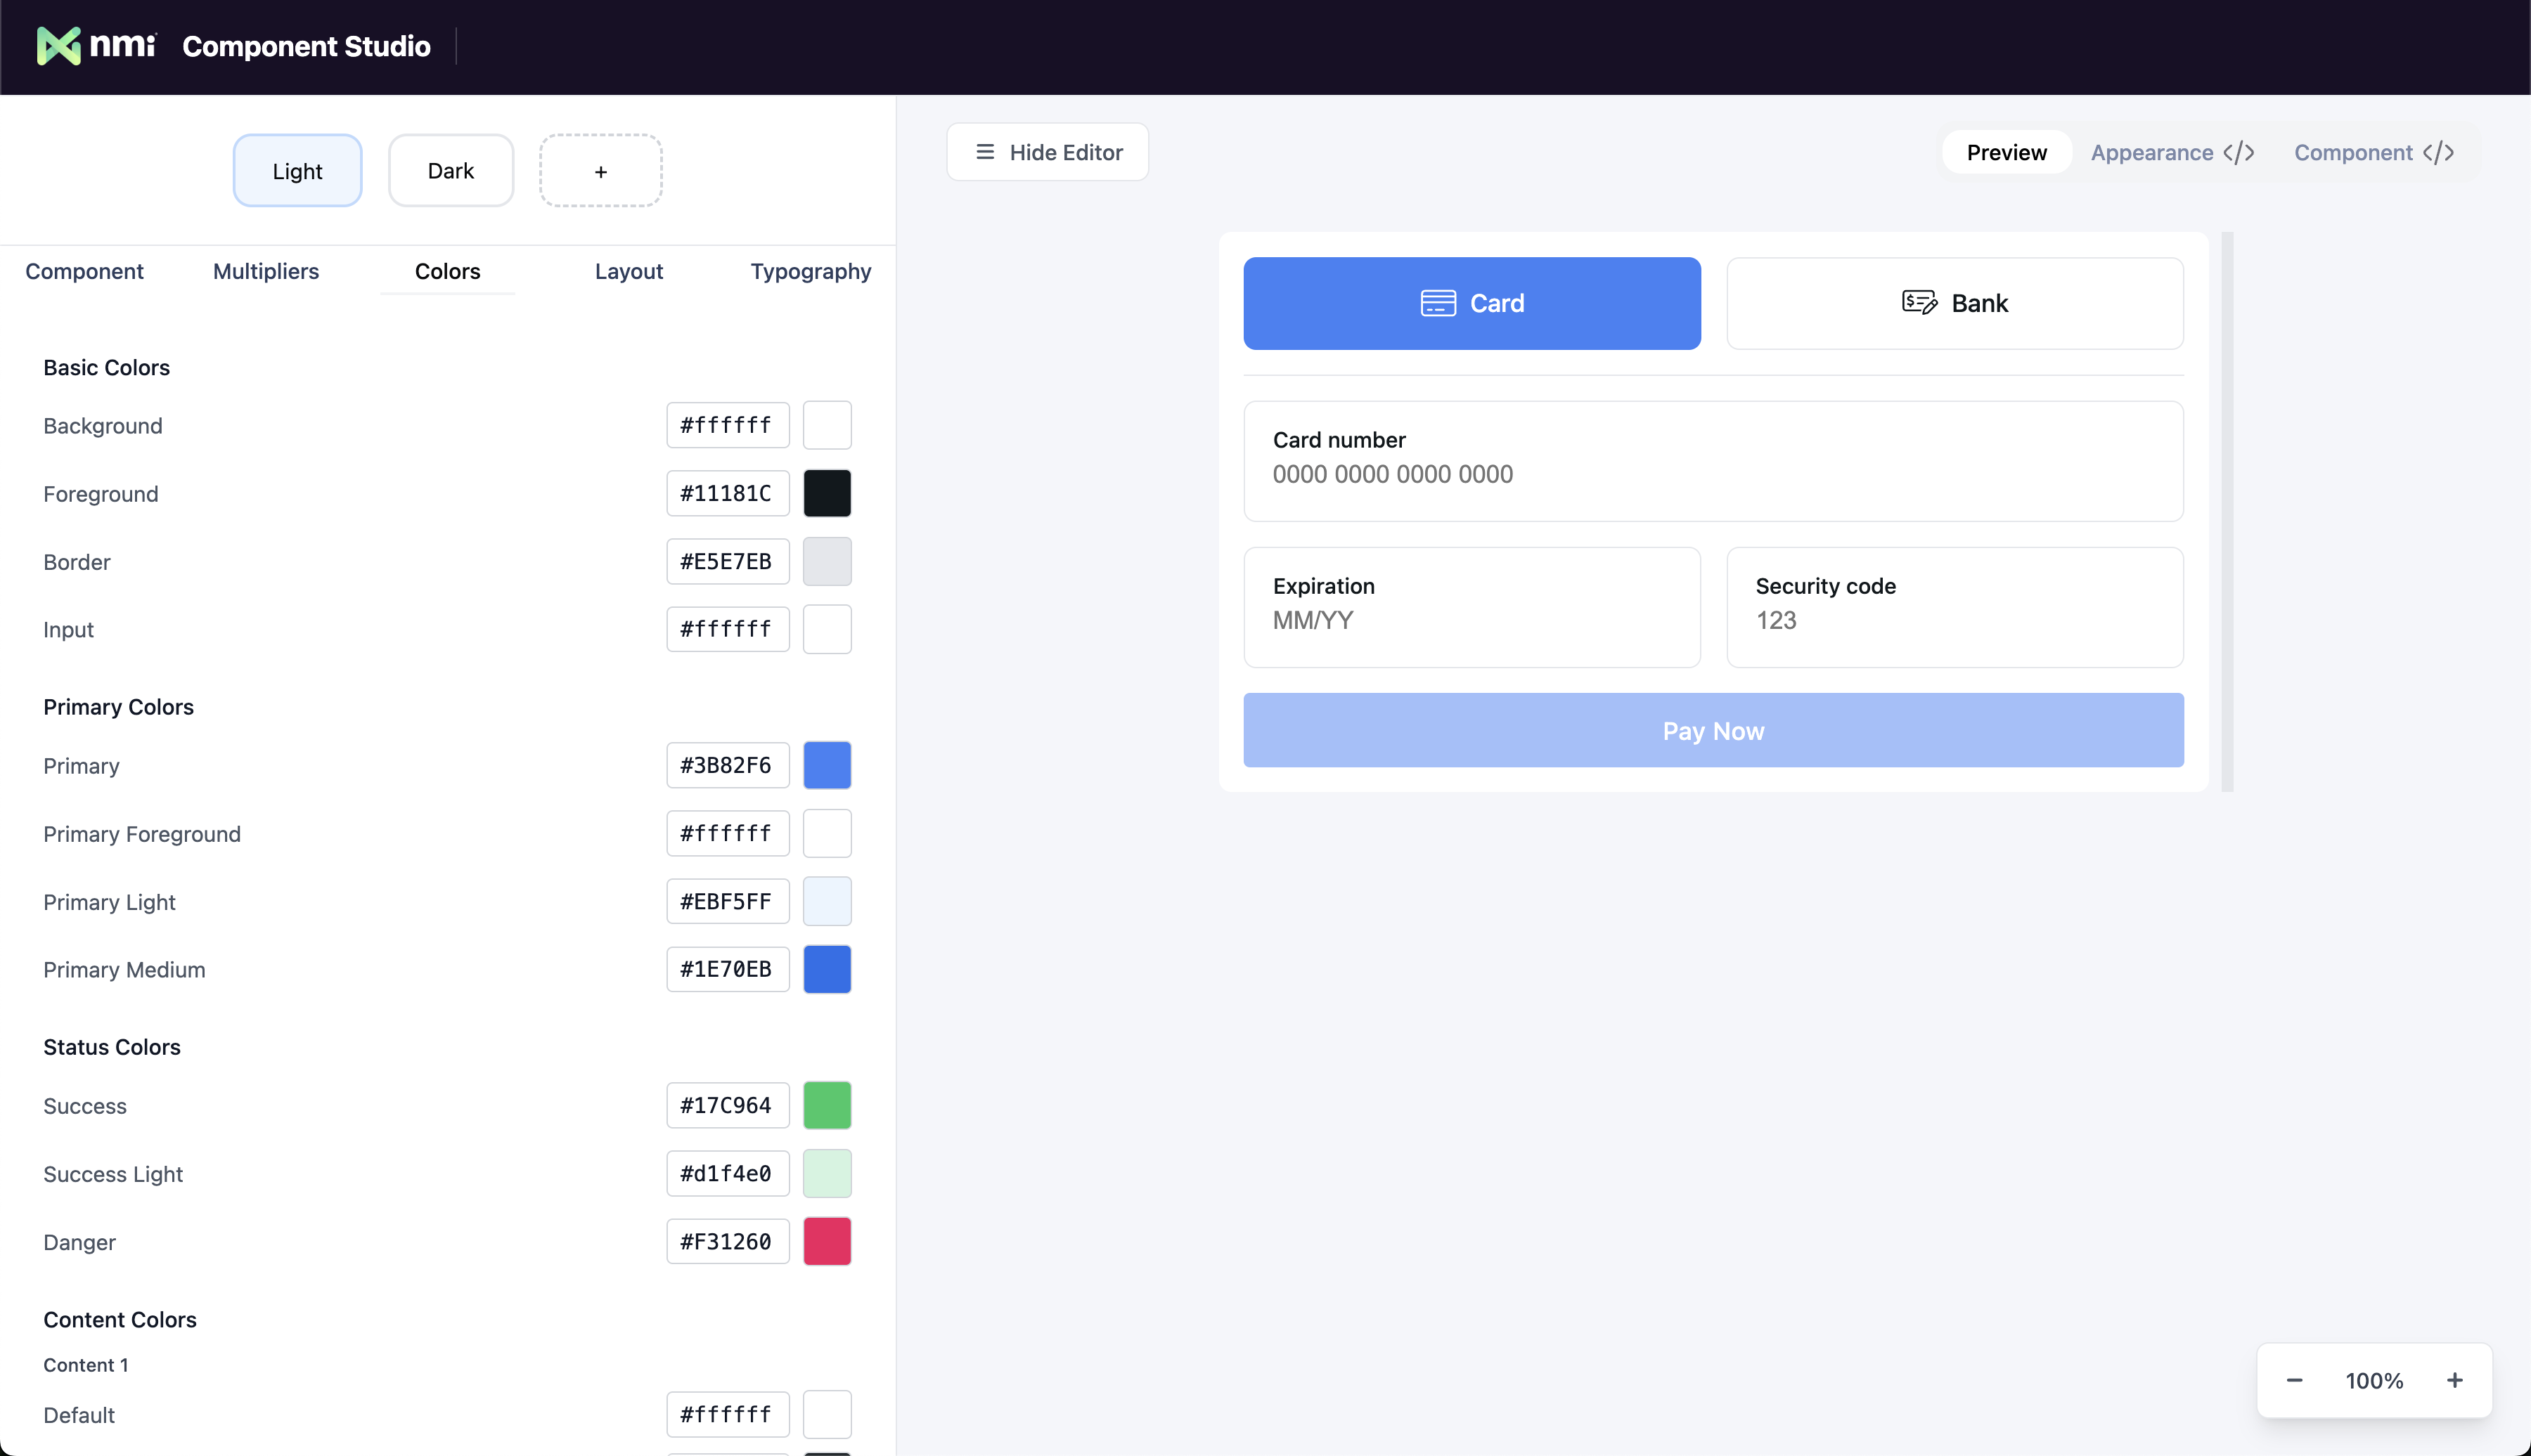Click the hamburger icon in Hide Editor
The image size is (2531, 1456).
(984, 152)
